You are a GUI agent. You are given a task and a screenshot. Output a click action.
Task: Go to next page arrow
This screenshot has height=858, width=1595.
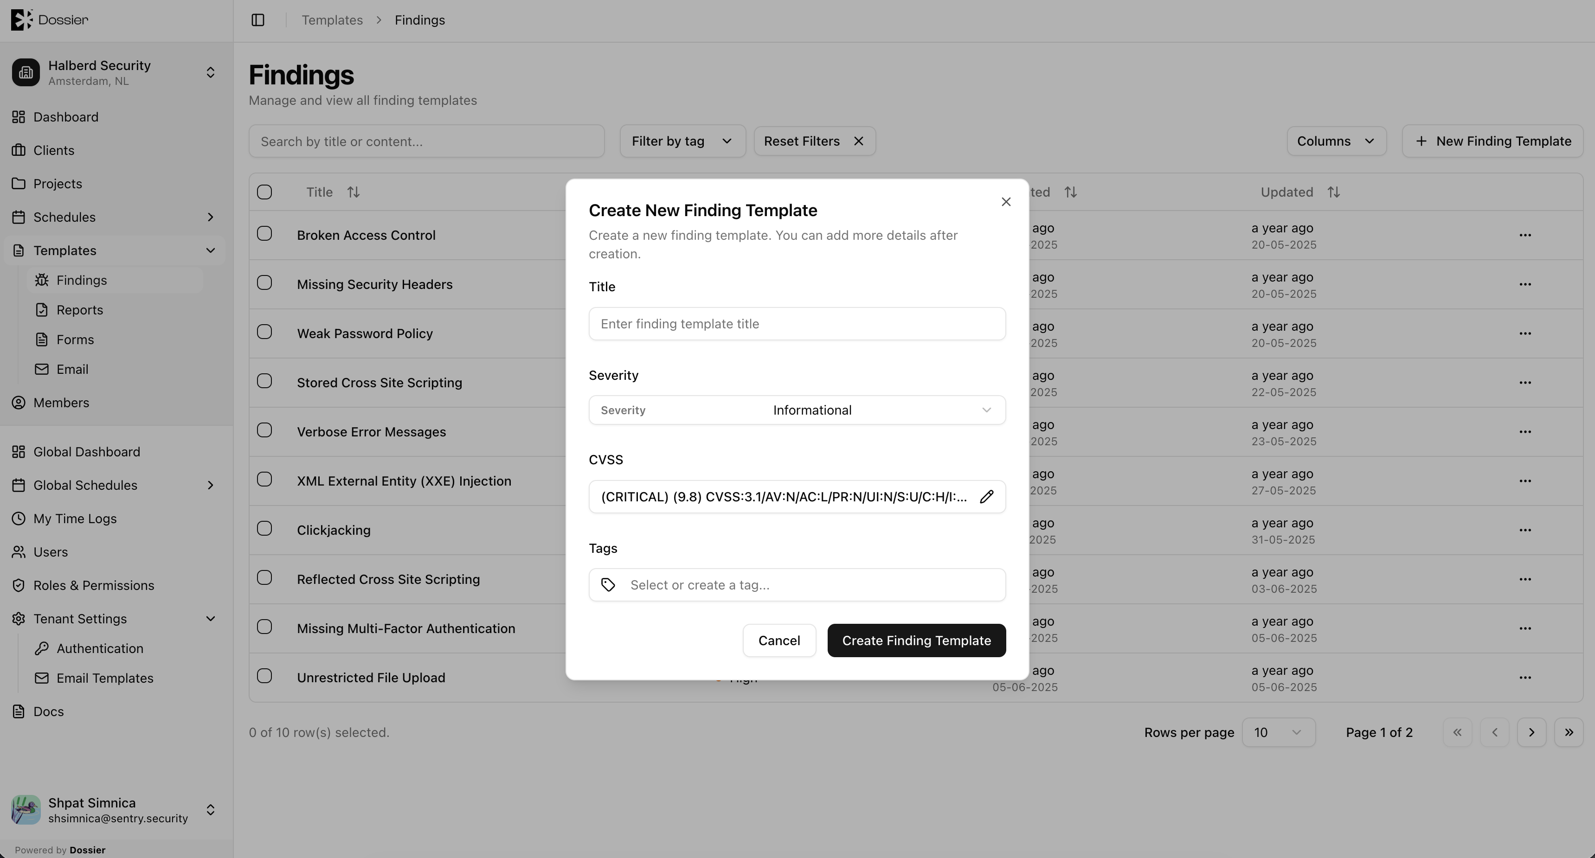[x=1531, y=732]
